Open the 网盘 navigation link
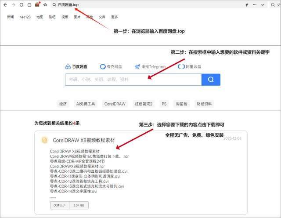 pos(90,17)
